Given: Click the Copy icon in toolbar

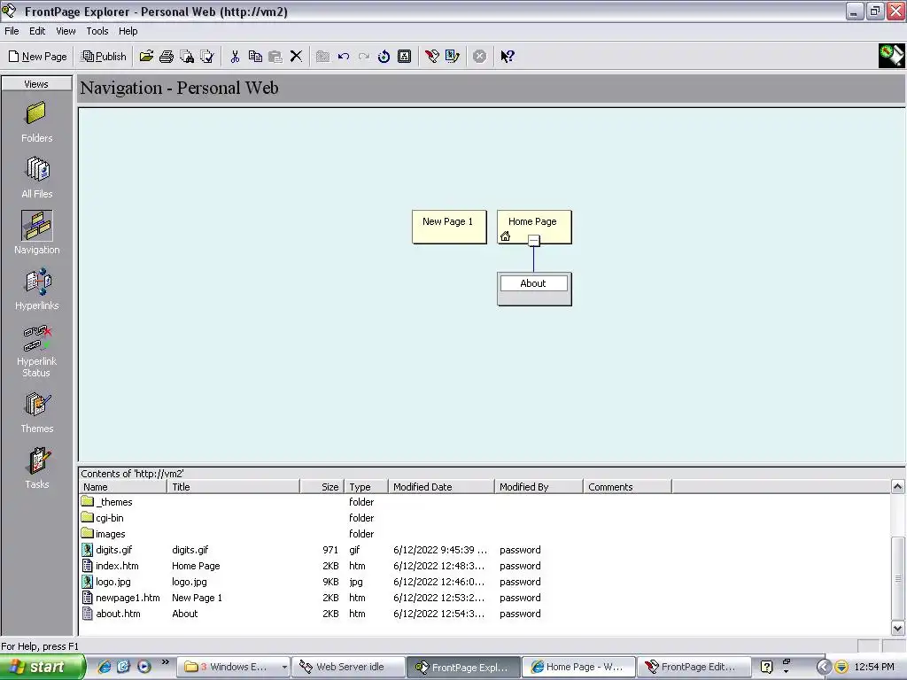Looking at the screenshot, I should tap(255, 56).
